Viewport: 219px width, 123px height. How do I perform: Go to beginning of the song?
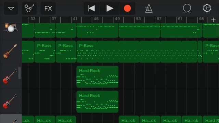point(92,8)
